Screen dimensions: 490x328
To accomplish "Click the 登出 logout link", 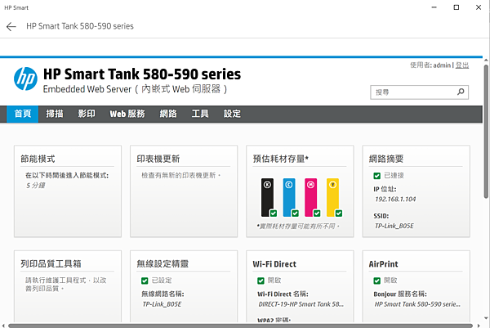I will coord(462,65).
